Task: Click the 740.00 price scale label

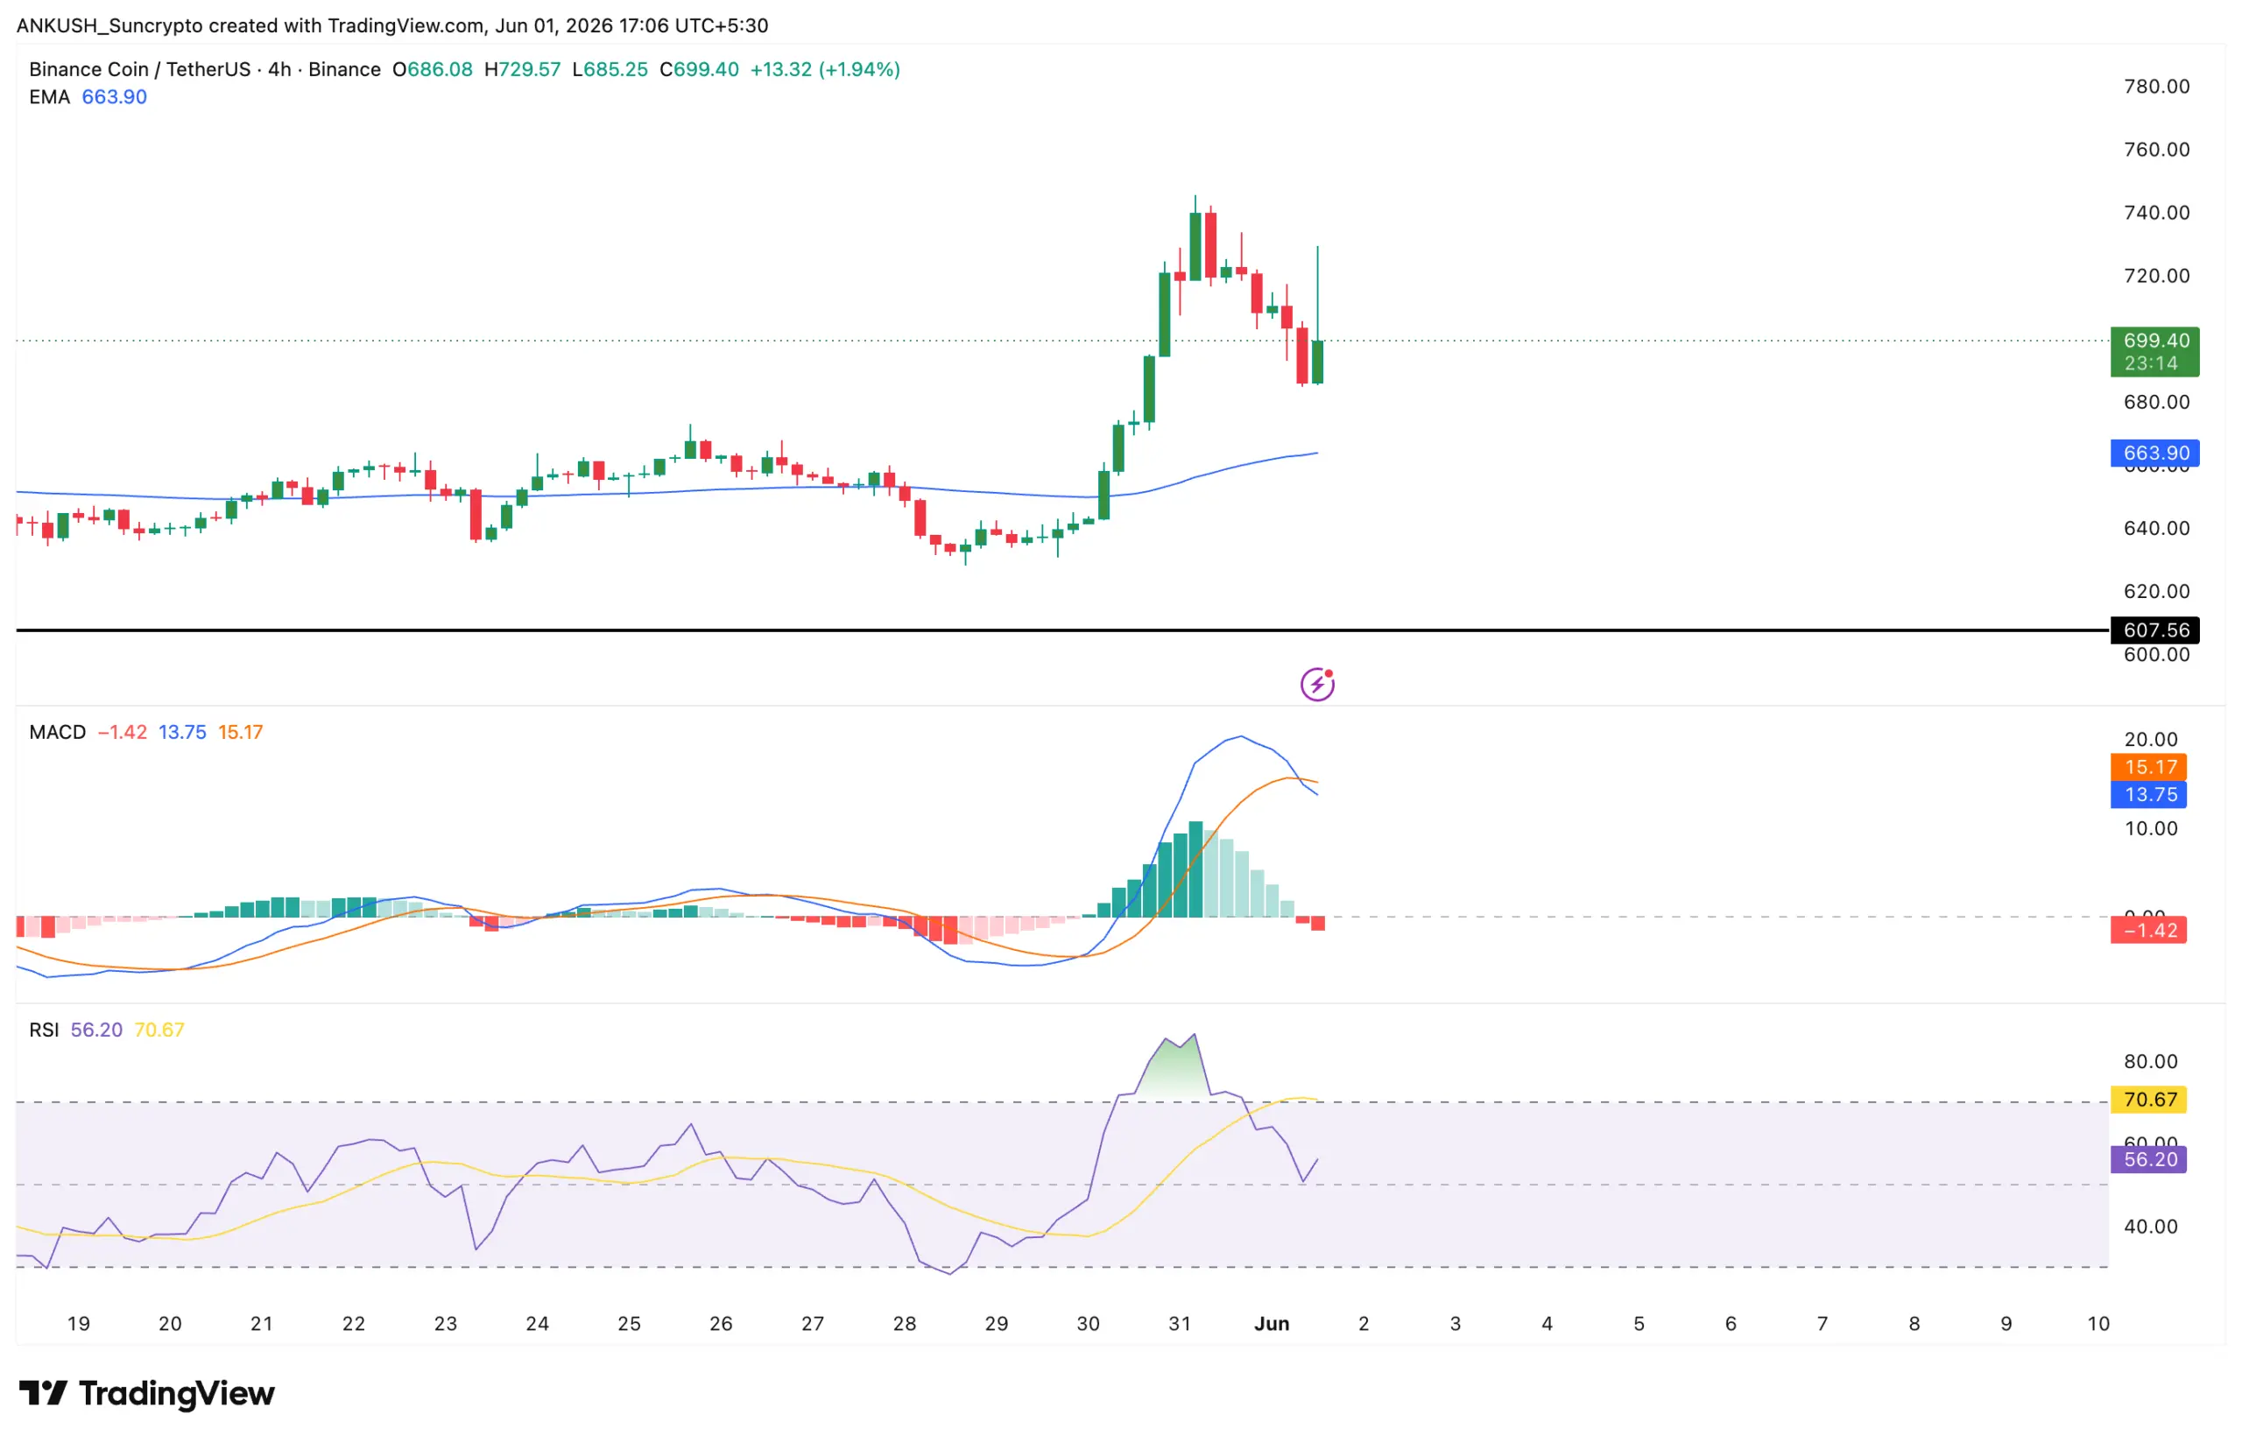Action: (2157, 213)
